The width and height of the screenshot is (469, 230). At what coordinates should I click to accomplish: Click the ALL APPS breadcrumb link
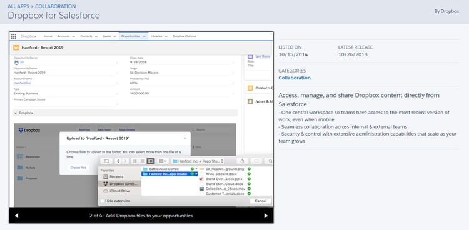tap(18, 6)
